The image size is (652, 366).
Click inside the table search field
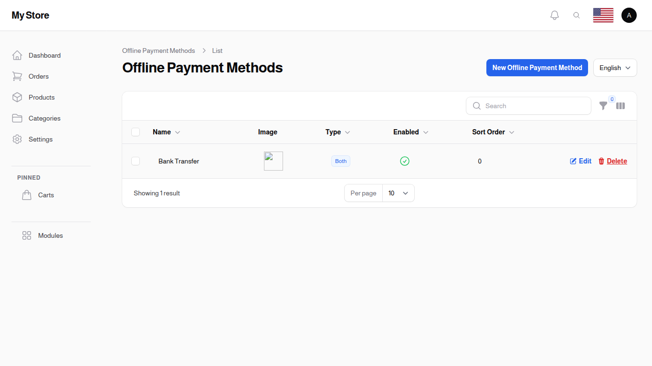pos(528,106)
